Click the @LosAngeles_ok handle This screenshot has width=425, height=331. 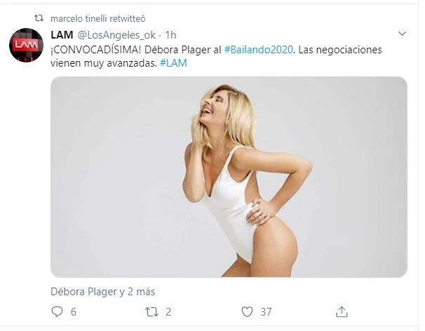117,35
